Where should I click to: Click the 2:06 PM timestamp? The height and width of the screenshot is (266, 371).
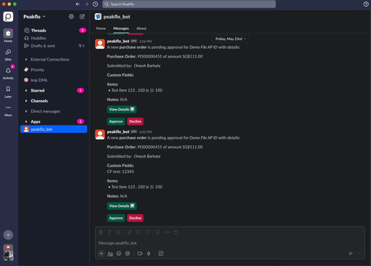click(145, 41)
